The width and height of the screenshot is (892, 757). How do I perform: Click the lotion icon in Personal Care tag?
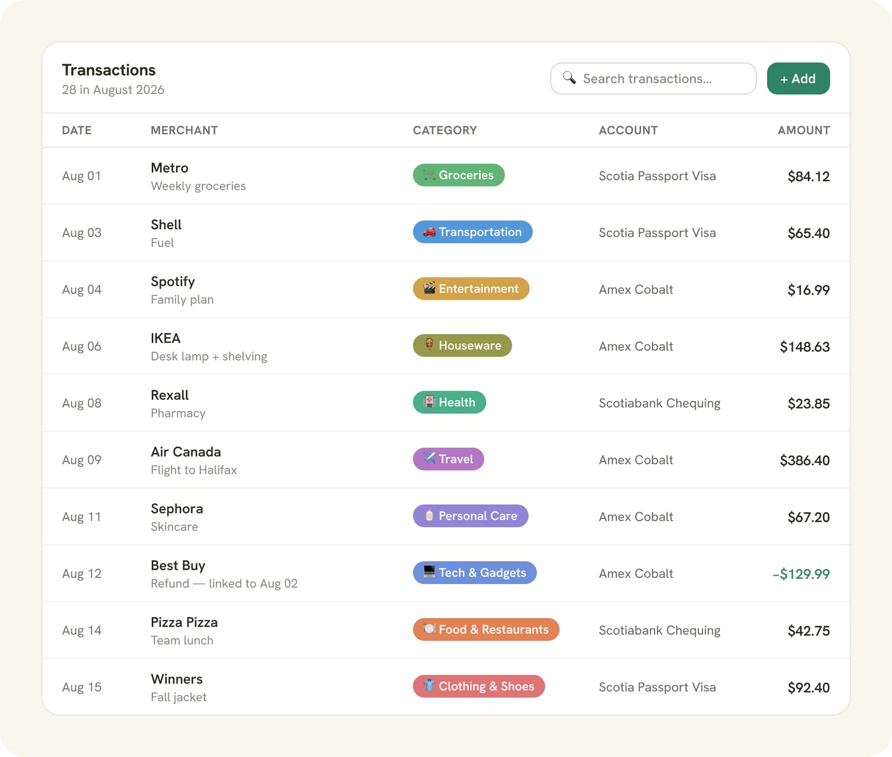click(429, 516)
